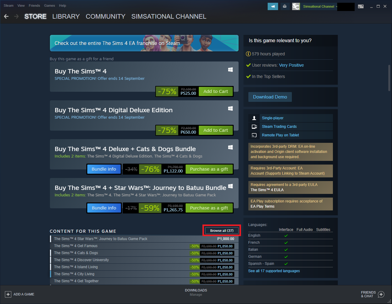Click the Simsational Channel avatar
392x304 pixels.
pyautogui.click(x=296, y=6)
